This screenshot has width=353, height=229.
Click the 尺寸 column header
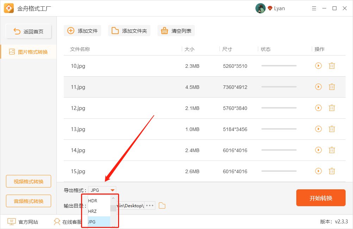click(227, 49)
